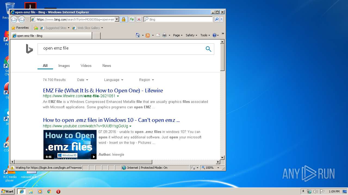The image size is (348, 195).
Task: Click the Home icon in command bar
Action: coord(138,35)
